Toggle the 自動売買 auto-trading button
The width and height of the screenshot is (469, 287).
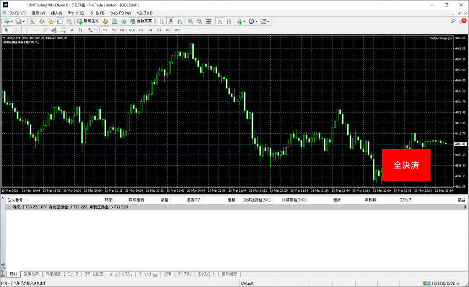[x=142, y=21]
